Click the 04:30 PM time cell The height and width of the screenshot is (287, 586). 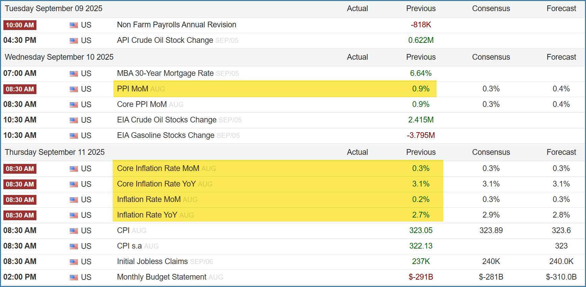pos(20,40)
